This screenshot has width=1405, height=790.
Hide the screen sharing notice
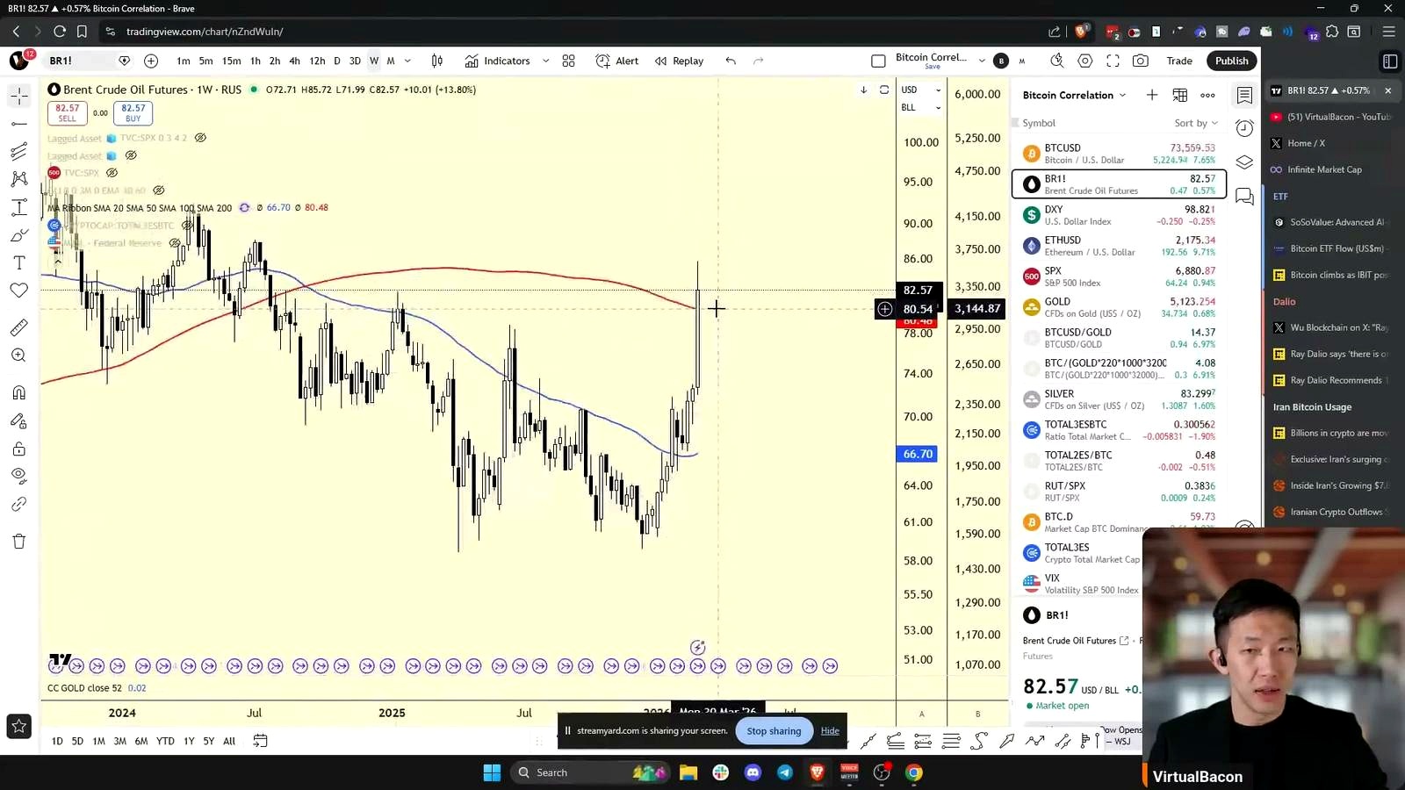830,730
